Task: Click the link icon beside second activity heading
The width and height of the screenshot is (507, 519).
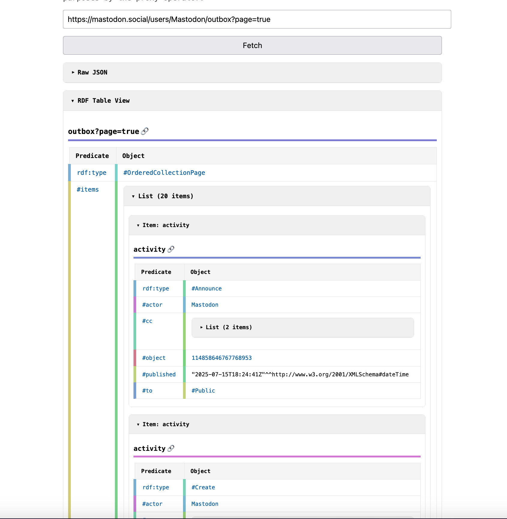Action: click(171, 448)
